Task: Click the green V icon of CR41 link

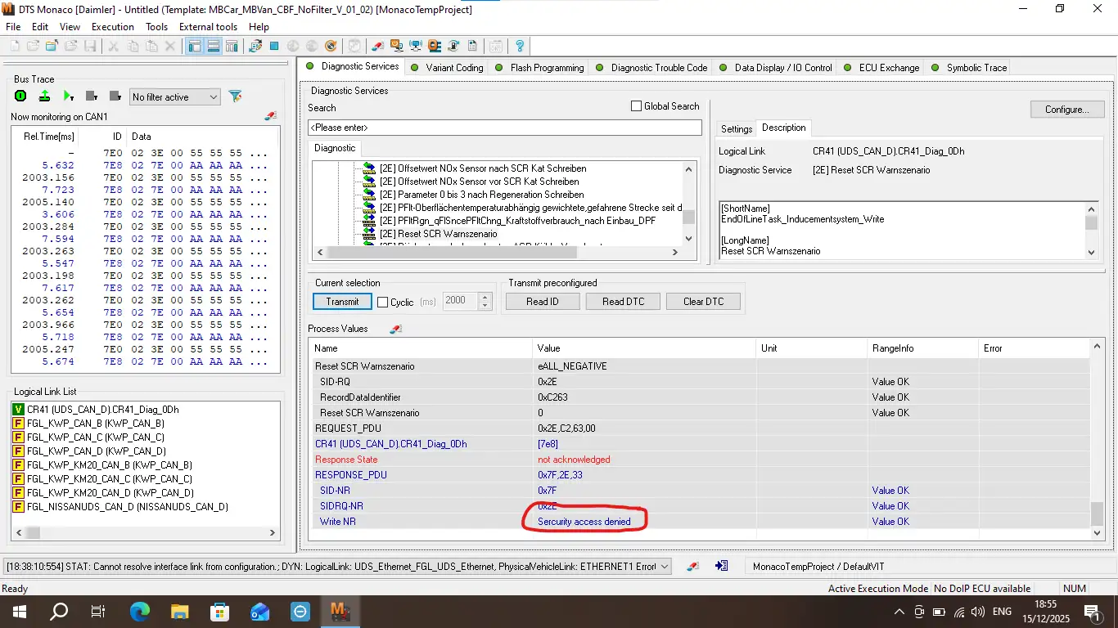Action: 18,410
